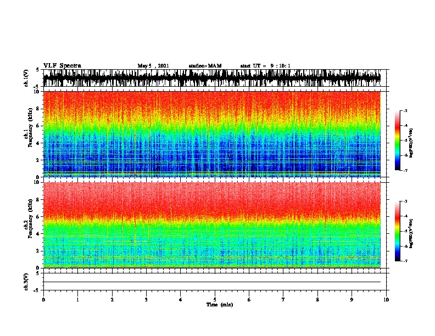Click the 'Time (min)' axis title
This screenshot has width=435, height=336.
click(220, 305)
